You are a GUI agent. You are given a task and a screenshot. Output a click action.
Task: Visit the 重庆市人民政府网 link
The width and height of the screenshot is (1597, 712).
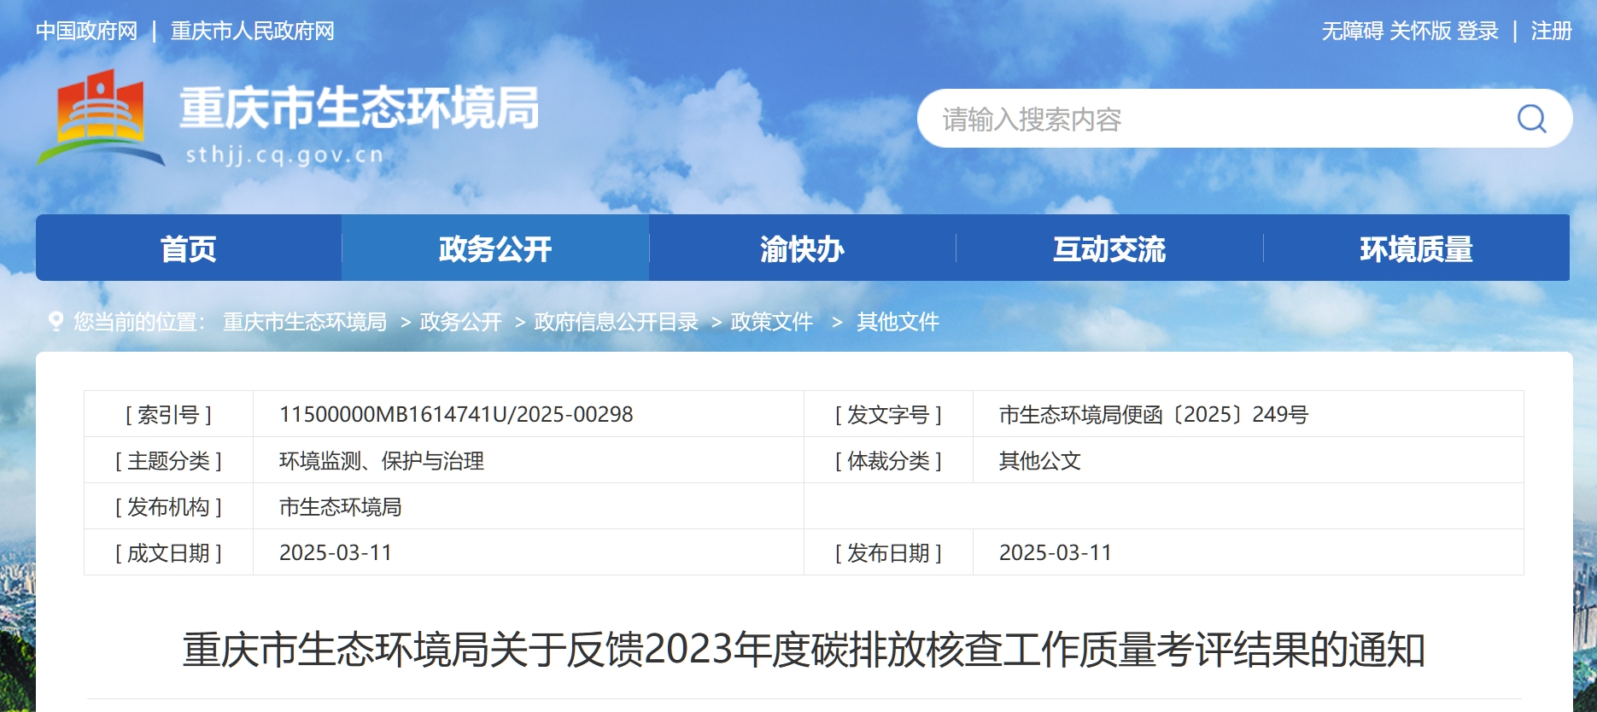(252, 32)
